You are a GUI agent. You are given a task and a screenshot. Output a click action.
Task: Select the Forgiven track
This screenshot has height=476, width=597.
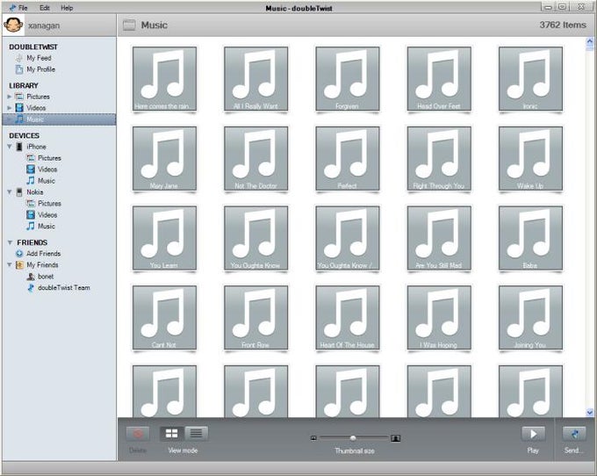tap(348, 79)
